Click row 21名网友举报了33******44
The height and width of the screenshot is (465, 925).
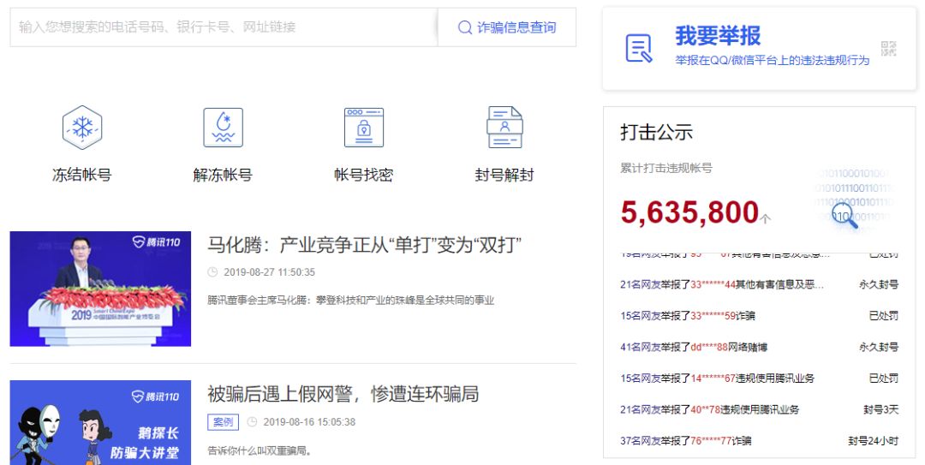(x=722, y=284)
